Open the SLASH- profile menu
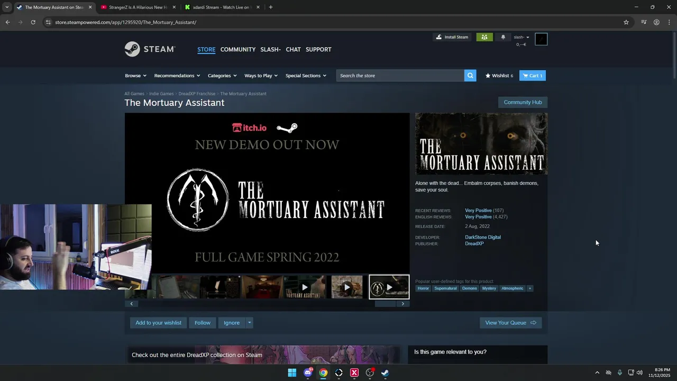The height and width of the screenshot is (381, 677). click(270, 49)
